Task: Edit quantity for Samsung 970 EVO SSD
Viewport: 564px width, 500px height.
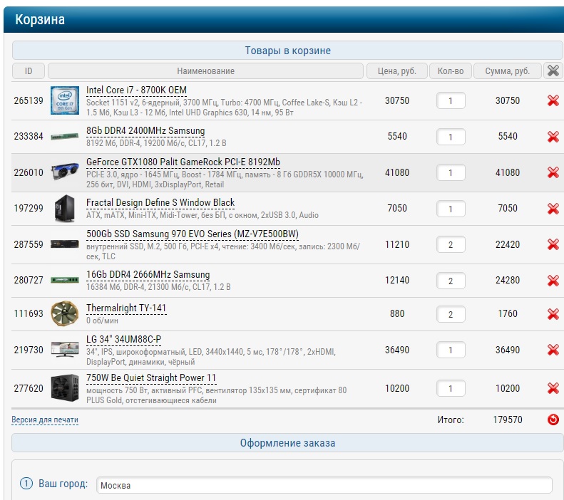Action: [x=451, y=244]
